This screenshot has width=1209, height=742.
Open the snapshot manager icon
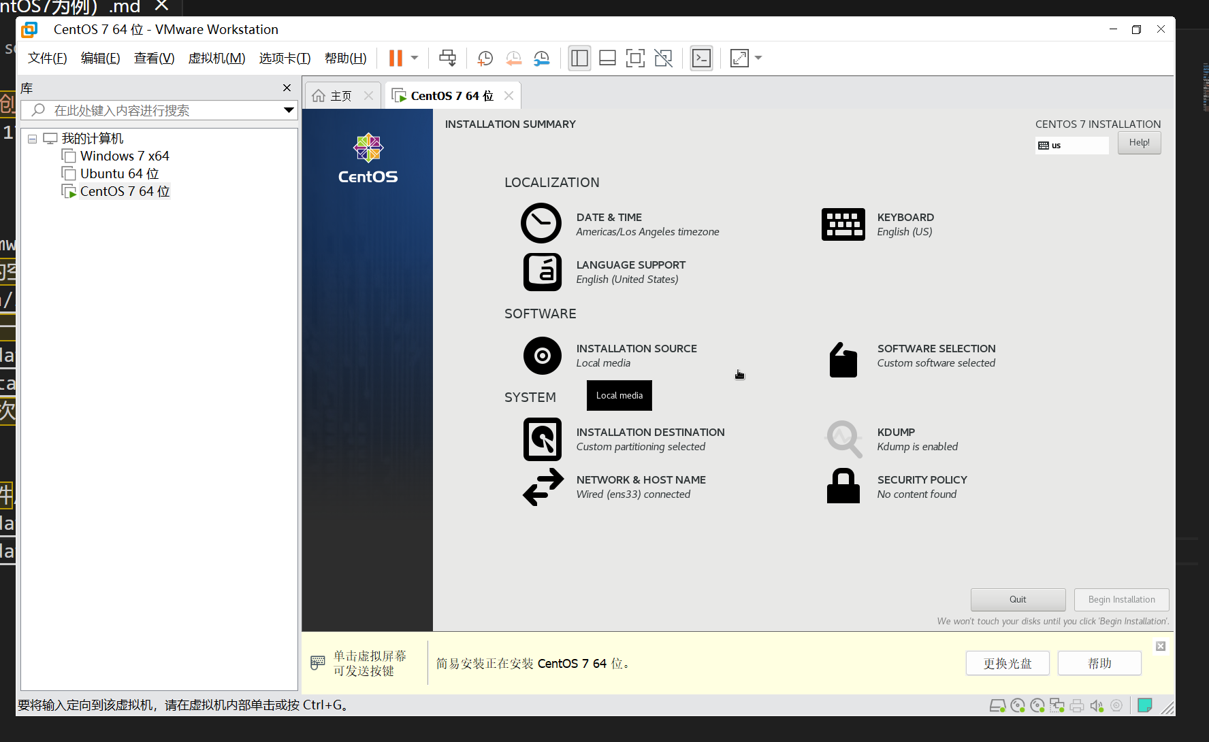pos(542,58)
